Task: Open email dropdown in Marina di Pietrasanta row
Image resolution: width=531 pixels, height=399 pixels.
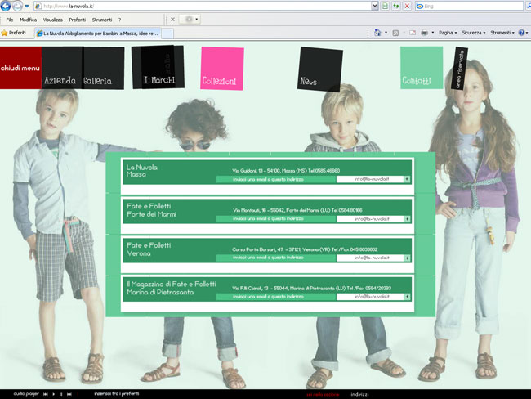Action: click(x=407, y=297)
